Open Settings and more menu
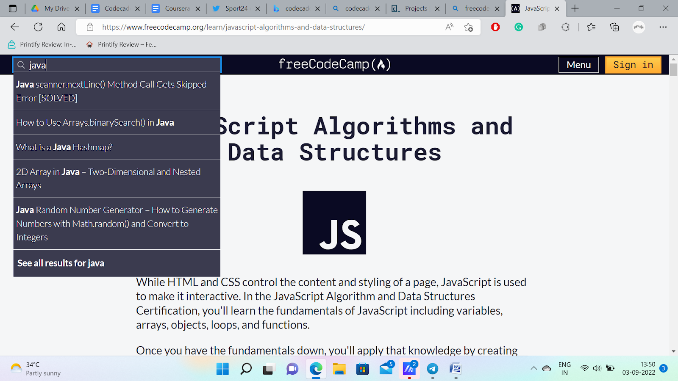This screenshot has width=678, height=381. pyautogui.click(x=663, y=27)
